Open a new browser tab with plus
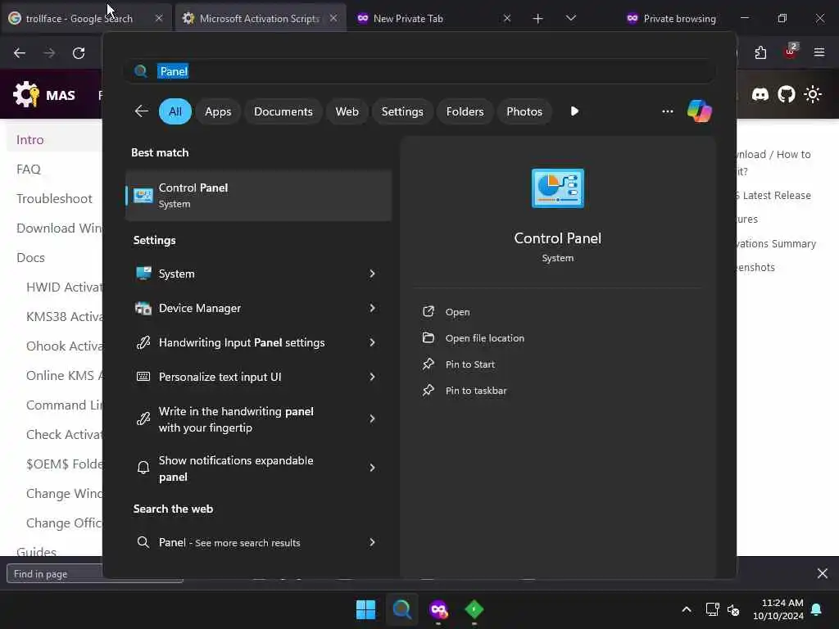Screen dimensions: 839x629 point(537,19)
